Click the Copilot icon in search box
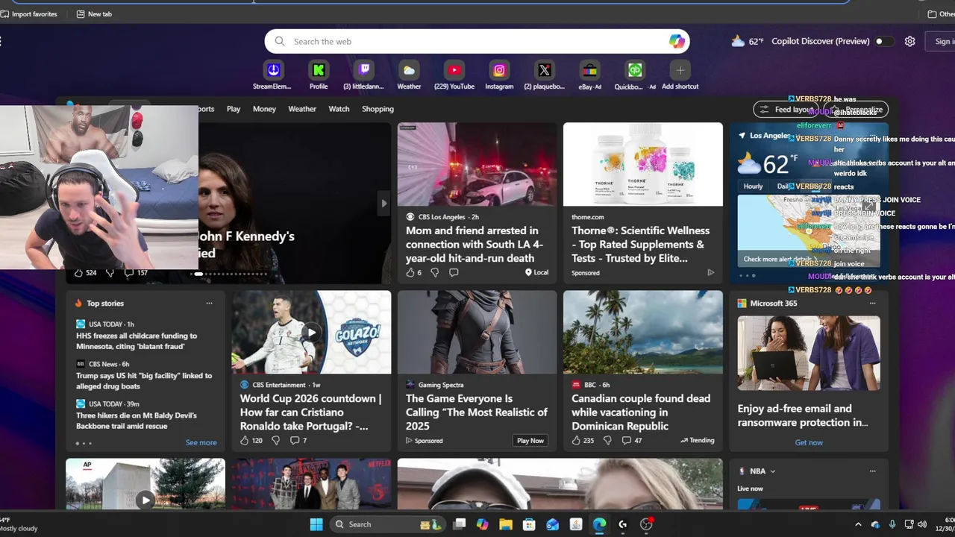 coord(677,42)
